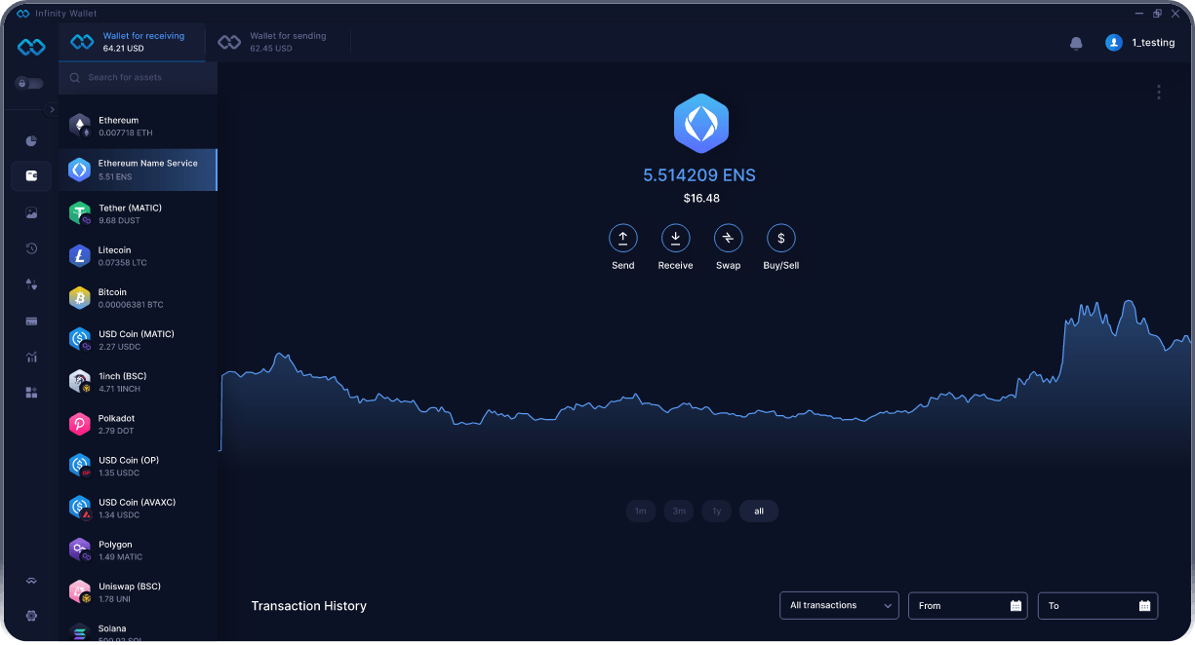
Task: Open the wallet sidebar icon
Action: pos(31,176)
